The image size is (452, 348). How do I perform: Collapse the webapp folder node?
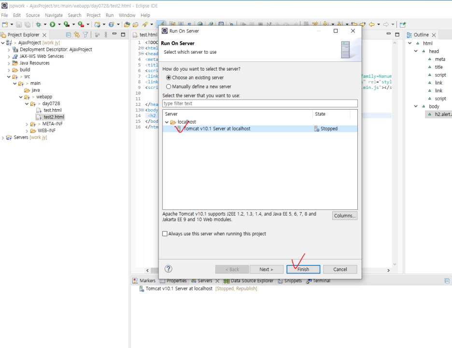(21, 97)
